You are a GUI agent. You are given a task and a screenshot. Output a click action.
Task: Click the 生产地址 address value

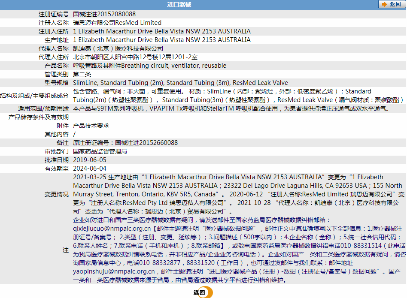162,39
